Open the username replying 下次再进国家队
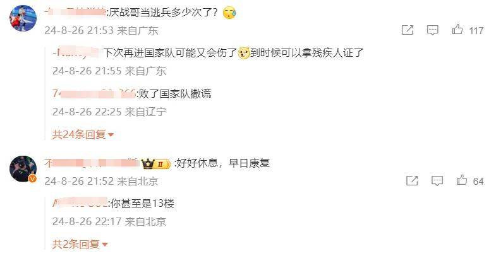Image resolution: width=496 pixels, height=256 pixels. point(76,53)
